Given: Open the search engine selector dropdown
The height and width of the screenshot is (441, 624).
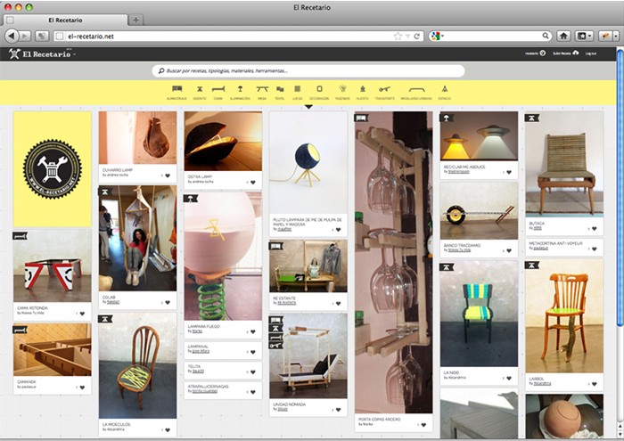Looking at the screenshot, I should [x=438, y=36].
